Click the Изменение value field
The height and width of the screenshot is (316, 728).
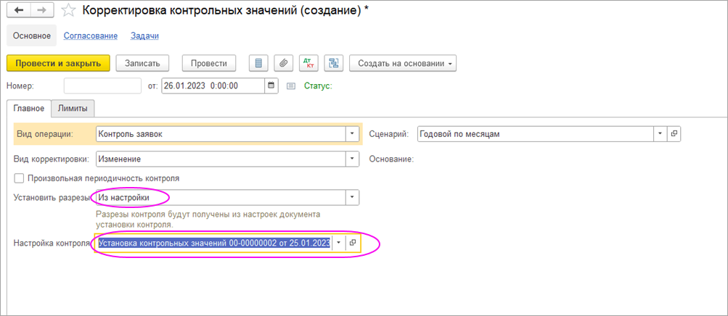[221, 159]
